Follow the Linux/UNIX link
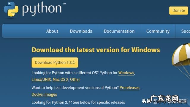 [x=41, y=79]
